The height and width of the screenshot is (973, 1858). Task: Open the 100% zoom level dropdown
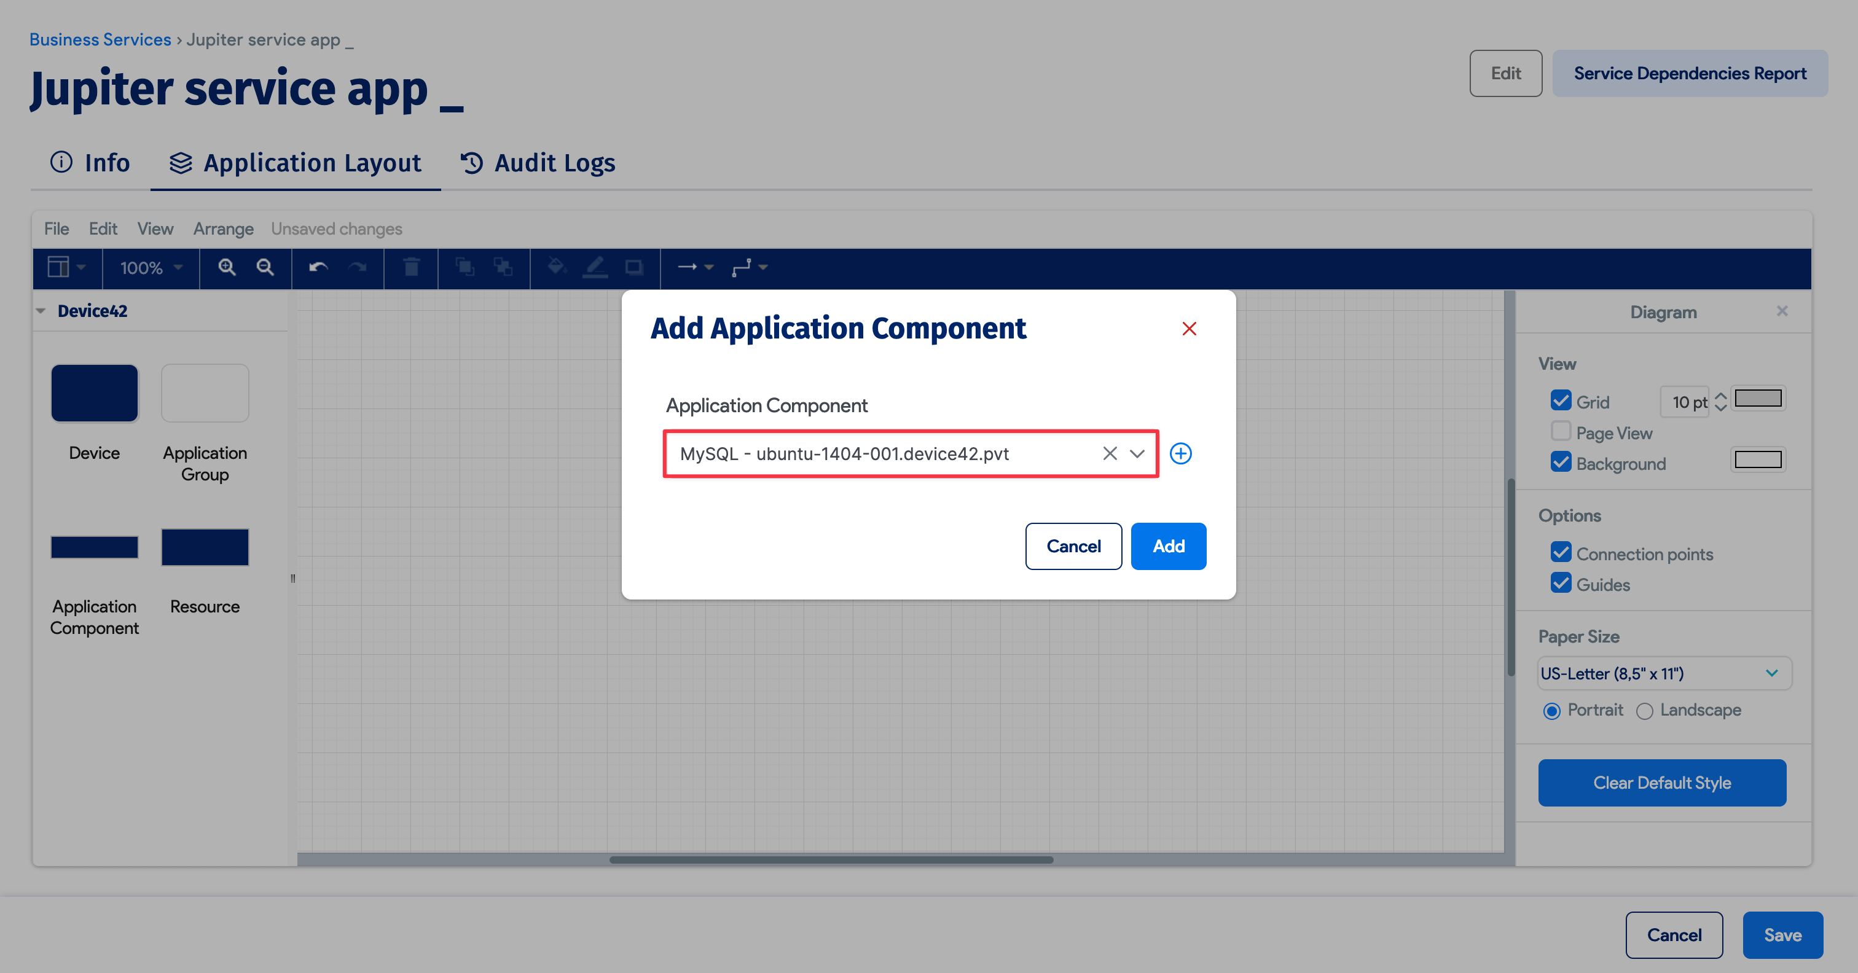(151, 268)
